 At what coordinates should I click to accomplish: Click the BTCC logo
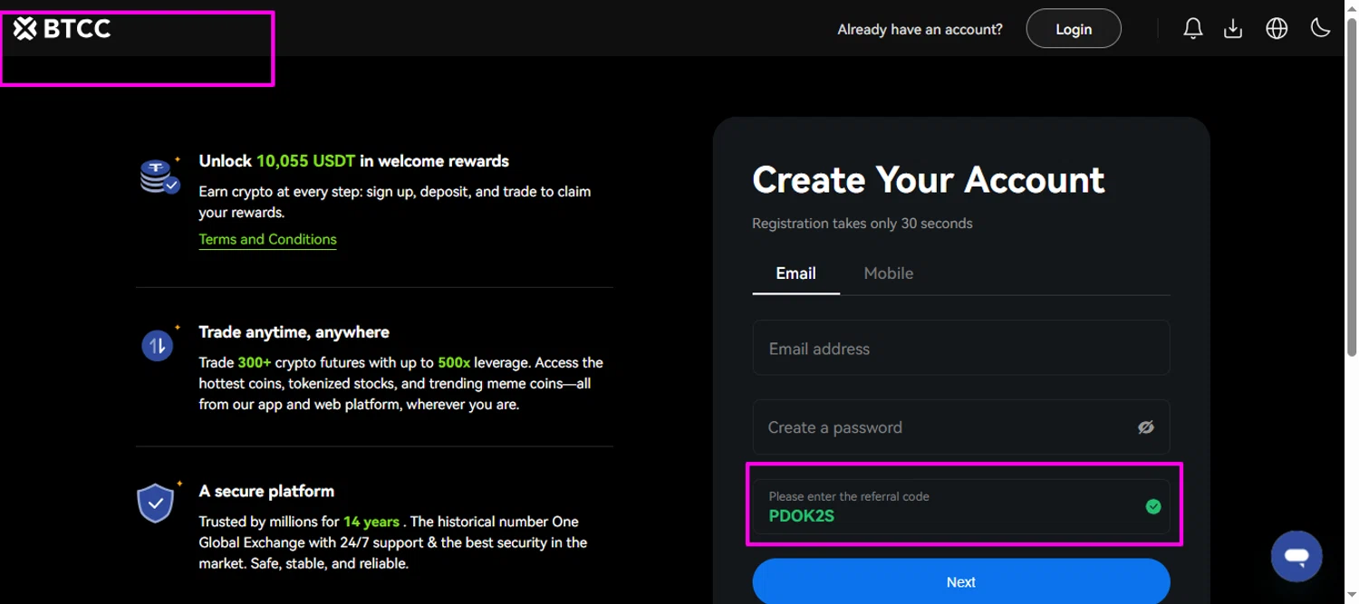tap(62, 29)
